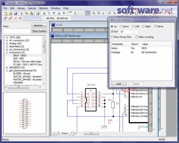Screen dimensions: 179x143
Task: Select the Left orientation radio button
Action: click(x=133, y=27)
